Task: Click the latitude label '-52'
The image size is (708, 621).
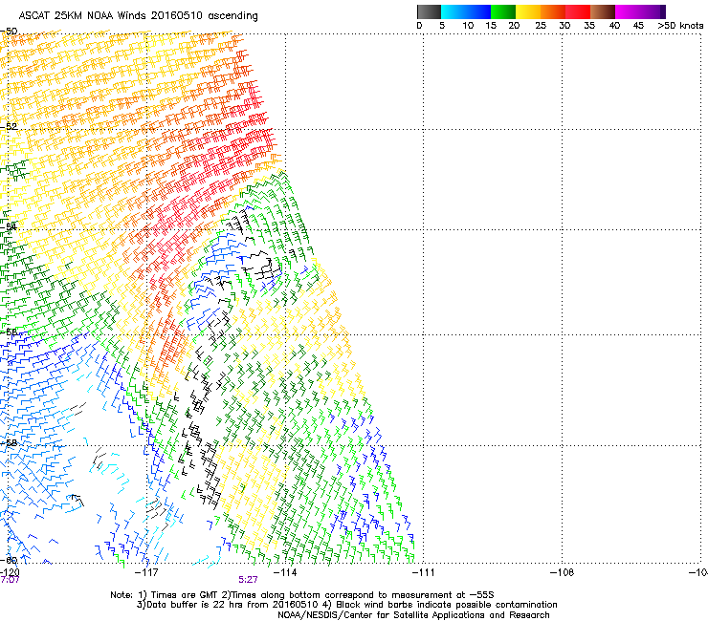Action: pos(9,127)
